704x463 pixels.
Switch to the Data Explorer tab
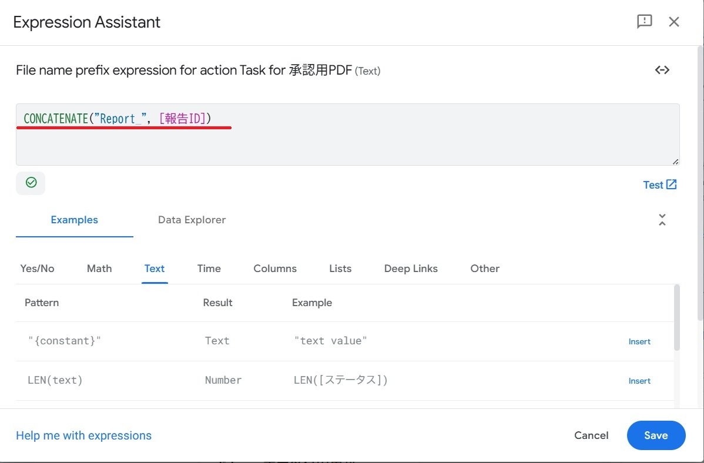click(192, 220)
